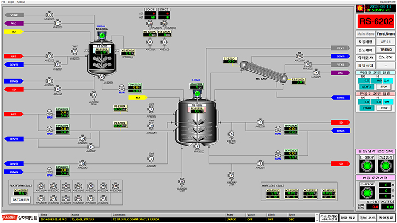
Task: Click vent valve N, AV6202N
Action: [x=151, y=159]
